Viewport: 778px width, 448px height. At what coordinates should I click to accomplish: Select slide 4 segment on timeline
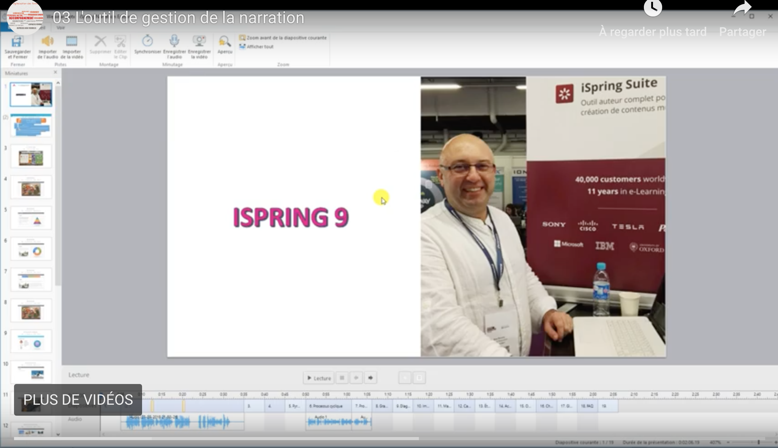[274, 406]
